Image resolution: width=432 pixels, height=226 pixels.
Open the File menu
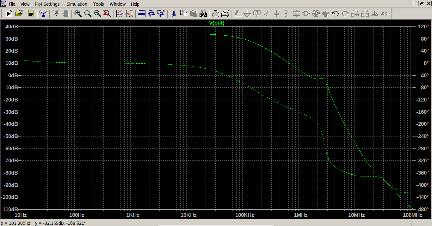pos(12,4)
